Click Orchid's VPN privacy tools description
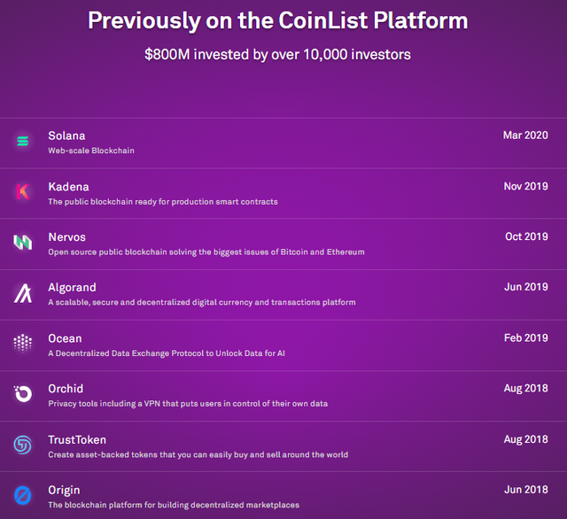 [188, 404]
